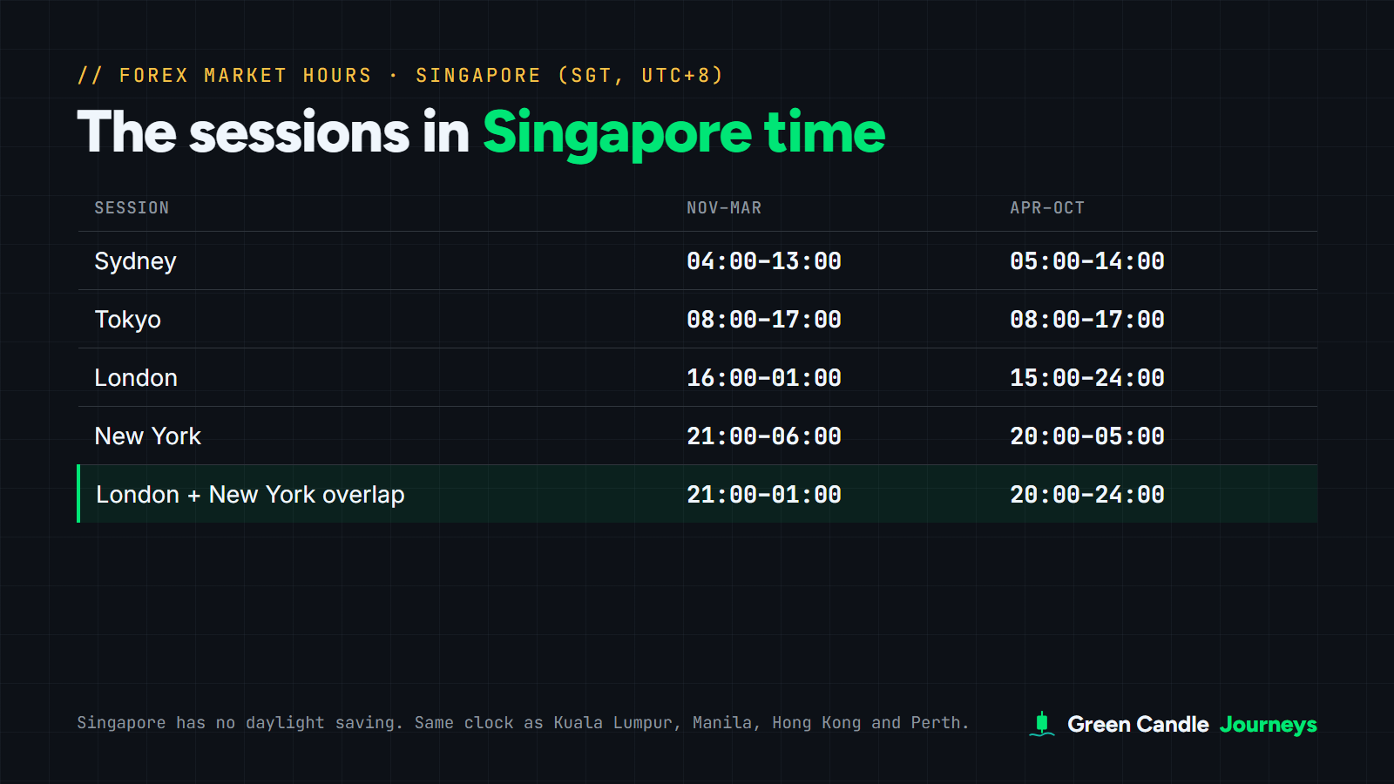Select the NOV-MAR column header
Viewport: 1394px width, 784px height.
(724, 208)
